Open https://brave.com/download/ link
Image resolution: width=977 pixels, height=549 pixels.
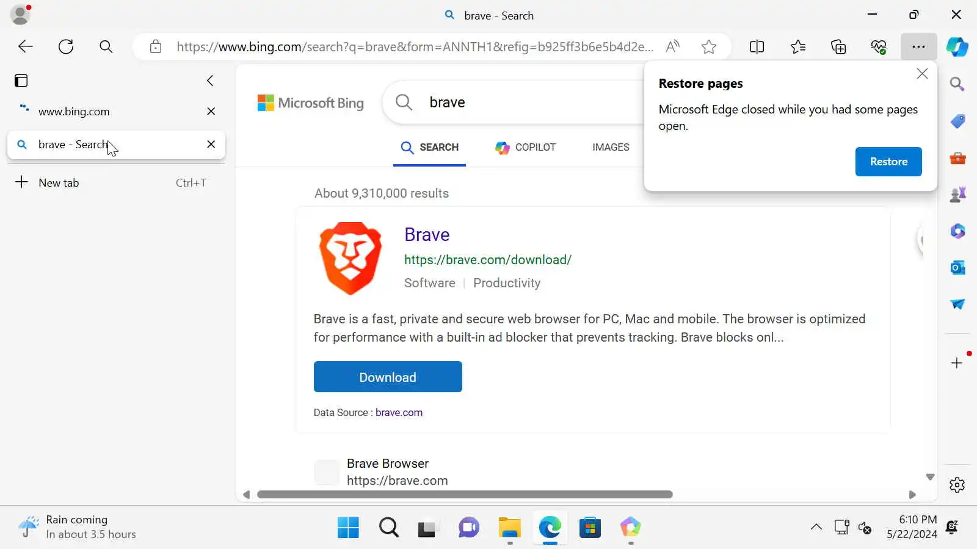pos(488,259)
